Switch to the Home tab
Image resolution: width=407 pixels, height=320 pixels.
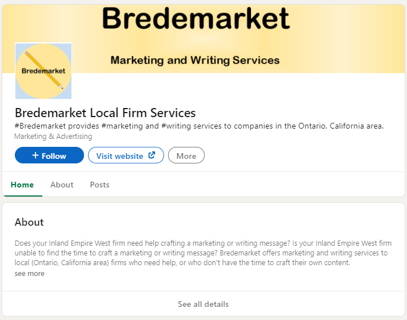tap(22, 185)
